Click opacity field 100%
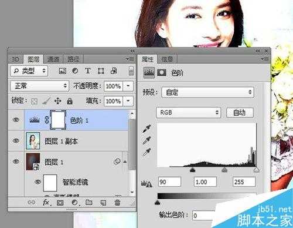The width and height of the screenshot is (293, 228). click(113, 86)
